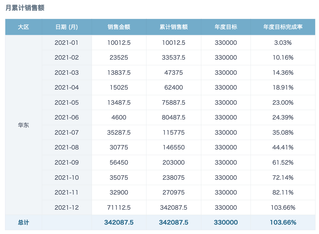This screenshot has width=319, height=234.
Task: Click sales amount cell 23525
Action: point(119,58)
